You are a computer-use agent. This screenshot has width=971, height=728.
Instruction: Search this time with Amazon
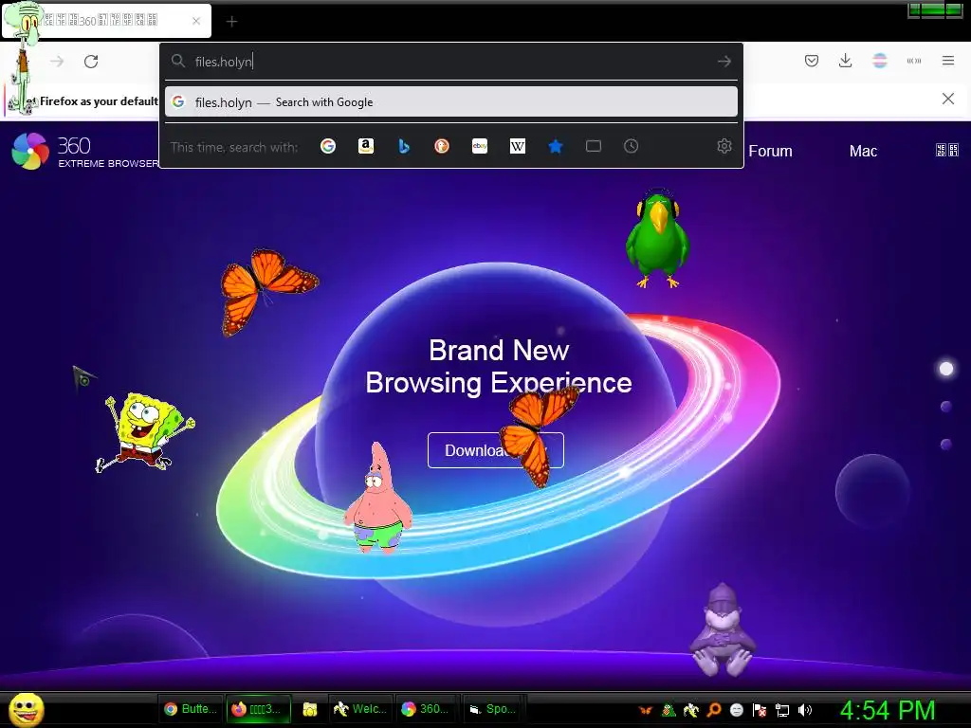[x=366, y=146]
